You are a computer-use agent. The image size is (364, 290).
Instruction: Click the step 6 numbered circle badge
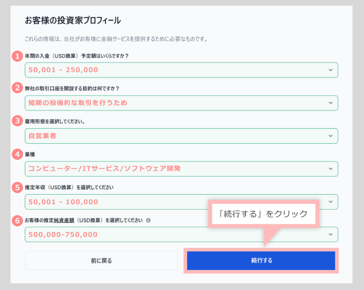tap(17, 220)
